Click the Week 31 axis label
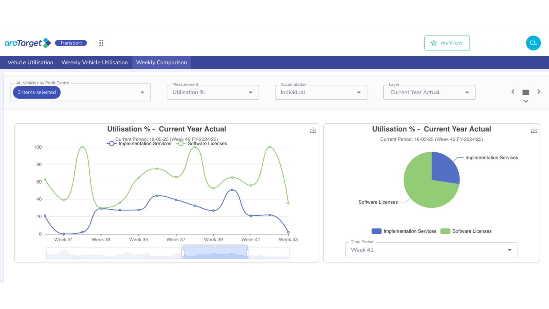549x309 pixels. coord(63,240)
